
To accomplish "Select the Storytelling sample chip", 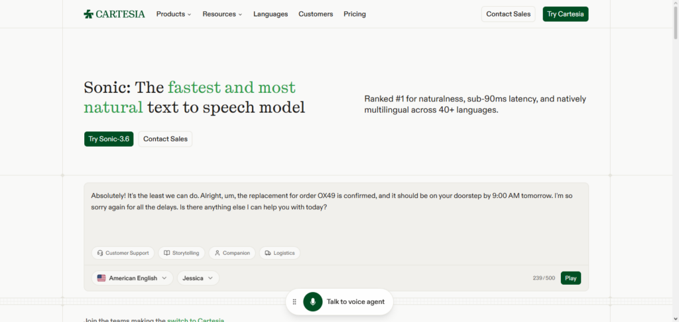I will [182, 253].
